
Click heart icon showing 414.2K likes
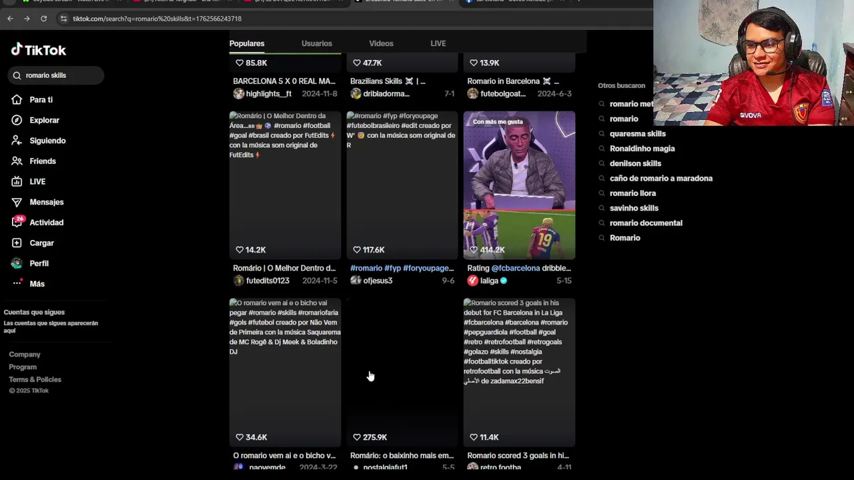(x=474, y=250)
